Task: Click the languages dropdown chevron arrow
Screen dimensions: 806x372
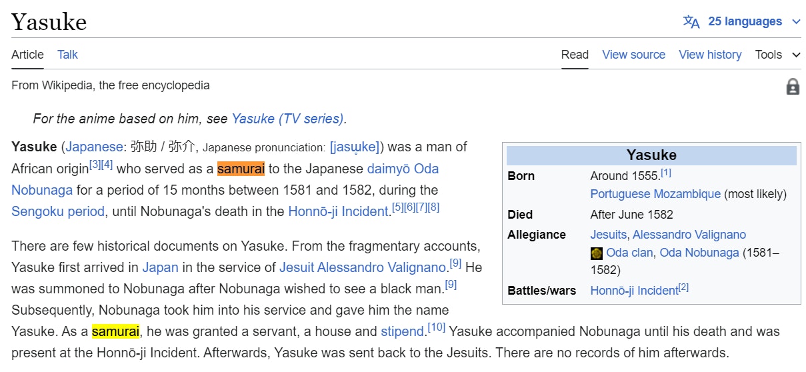Action: [796, 22]
